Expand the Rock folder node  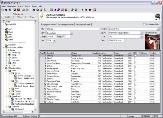point(9,89)
